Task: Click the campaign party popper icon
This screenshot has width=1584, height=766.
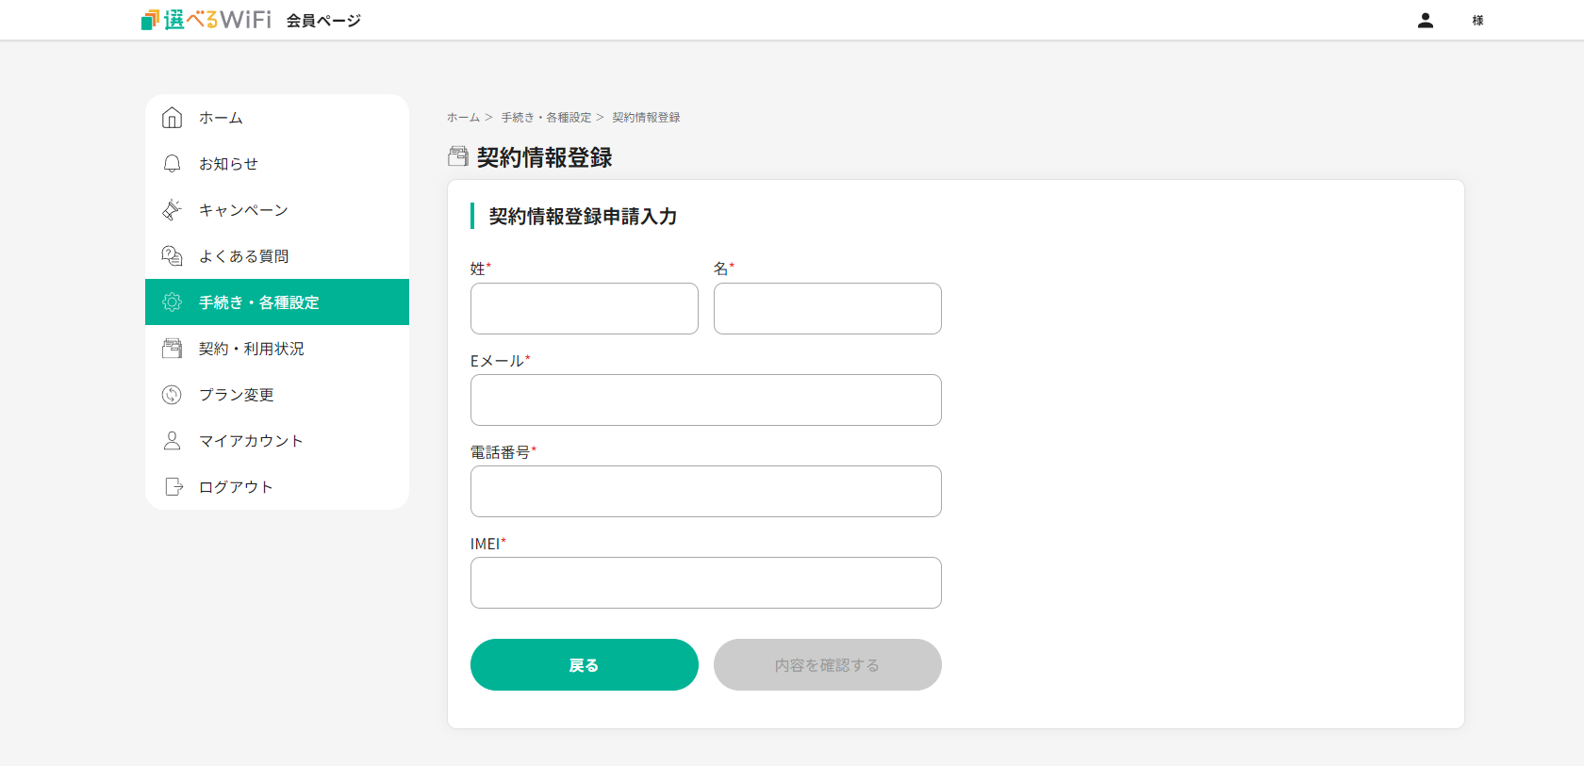Action: tap(172, 210)
